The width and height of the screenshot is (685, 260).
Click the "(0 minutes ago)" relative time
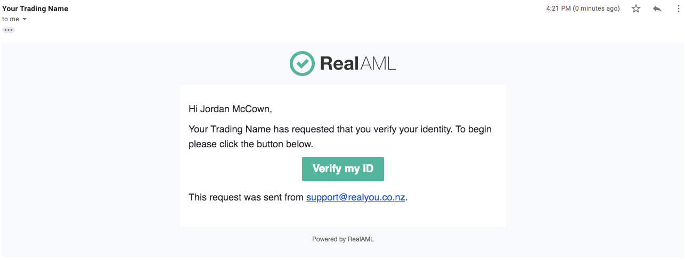pos(596,9)
